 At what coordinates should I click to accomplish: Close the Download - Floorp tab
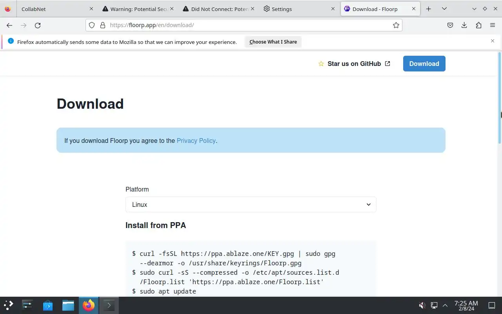[414, 9]
